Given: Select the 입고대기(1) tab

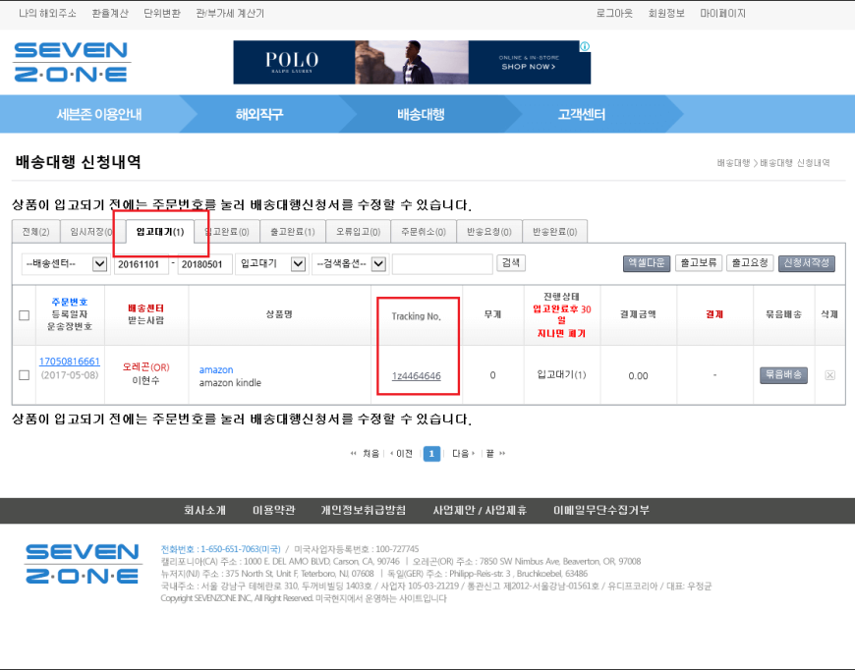Looking at the screenshot, I should 160,232.
